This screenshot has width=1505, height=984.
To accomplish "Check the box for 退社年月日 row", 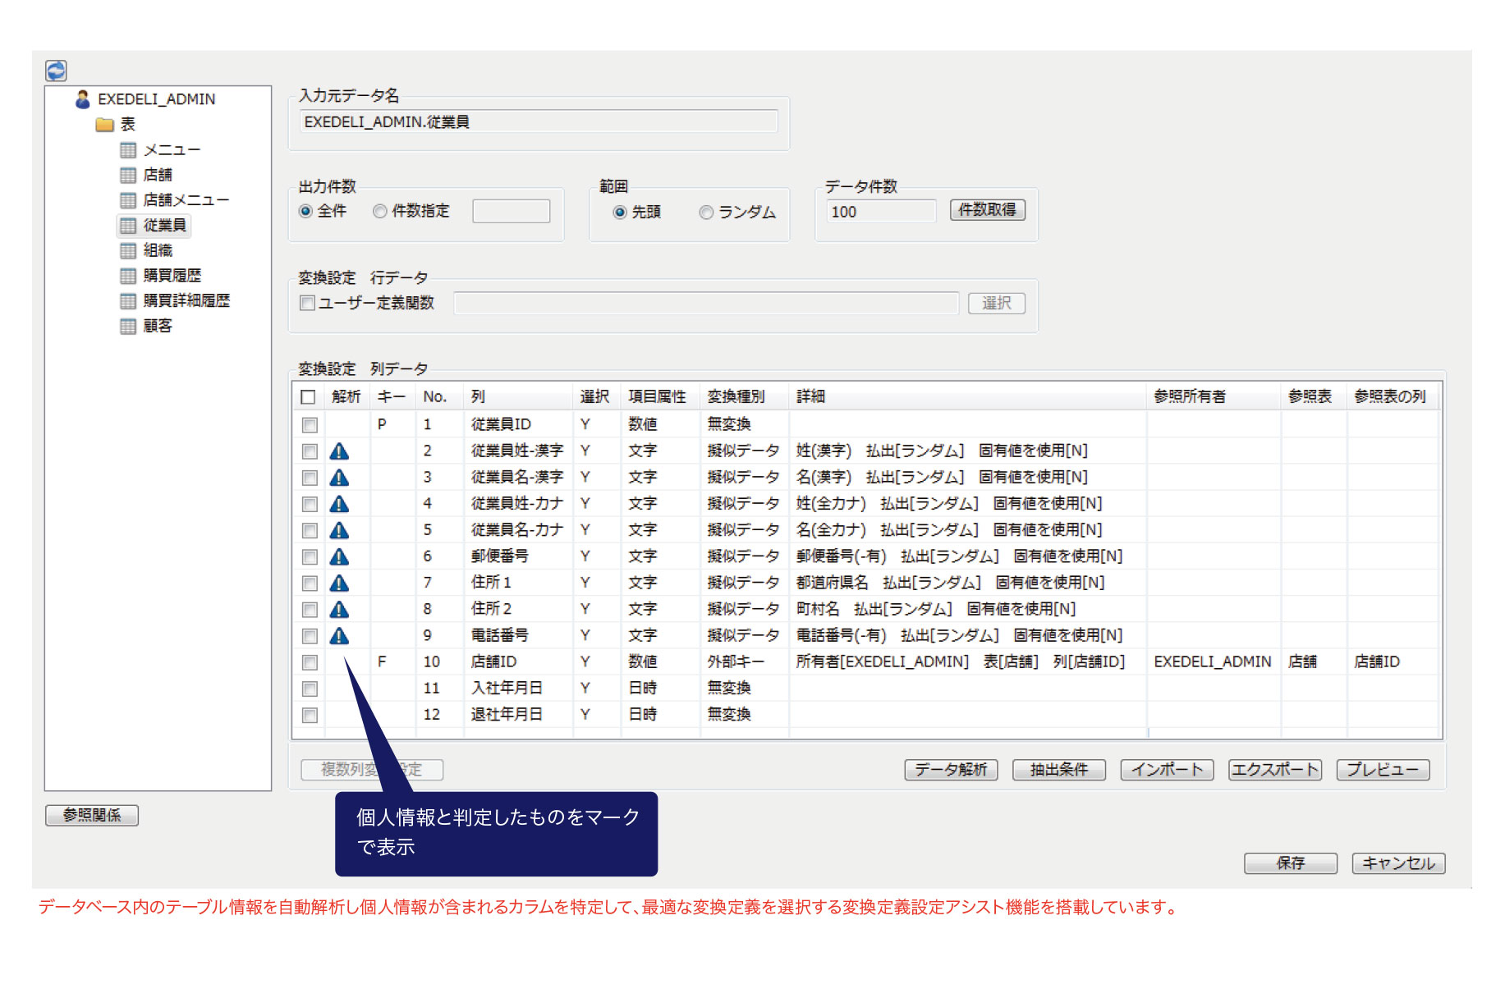I will [x=310, y=715].
